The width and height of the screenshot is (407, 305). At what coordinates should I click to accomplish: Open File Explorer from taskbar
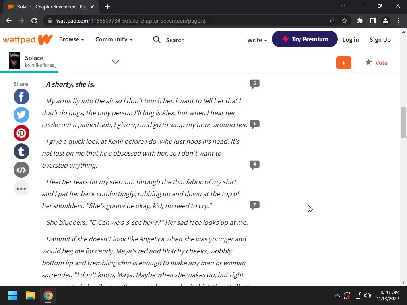click(x=30, y=295)
